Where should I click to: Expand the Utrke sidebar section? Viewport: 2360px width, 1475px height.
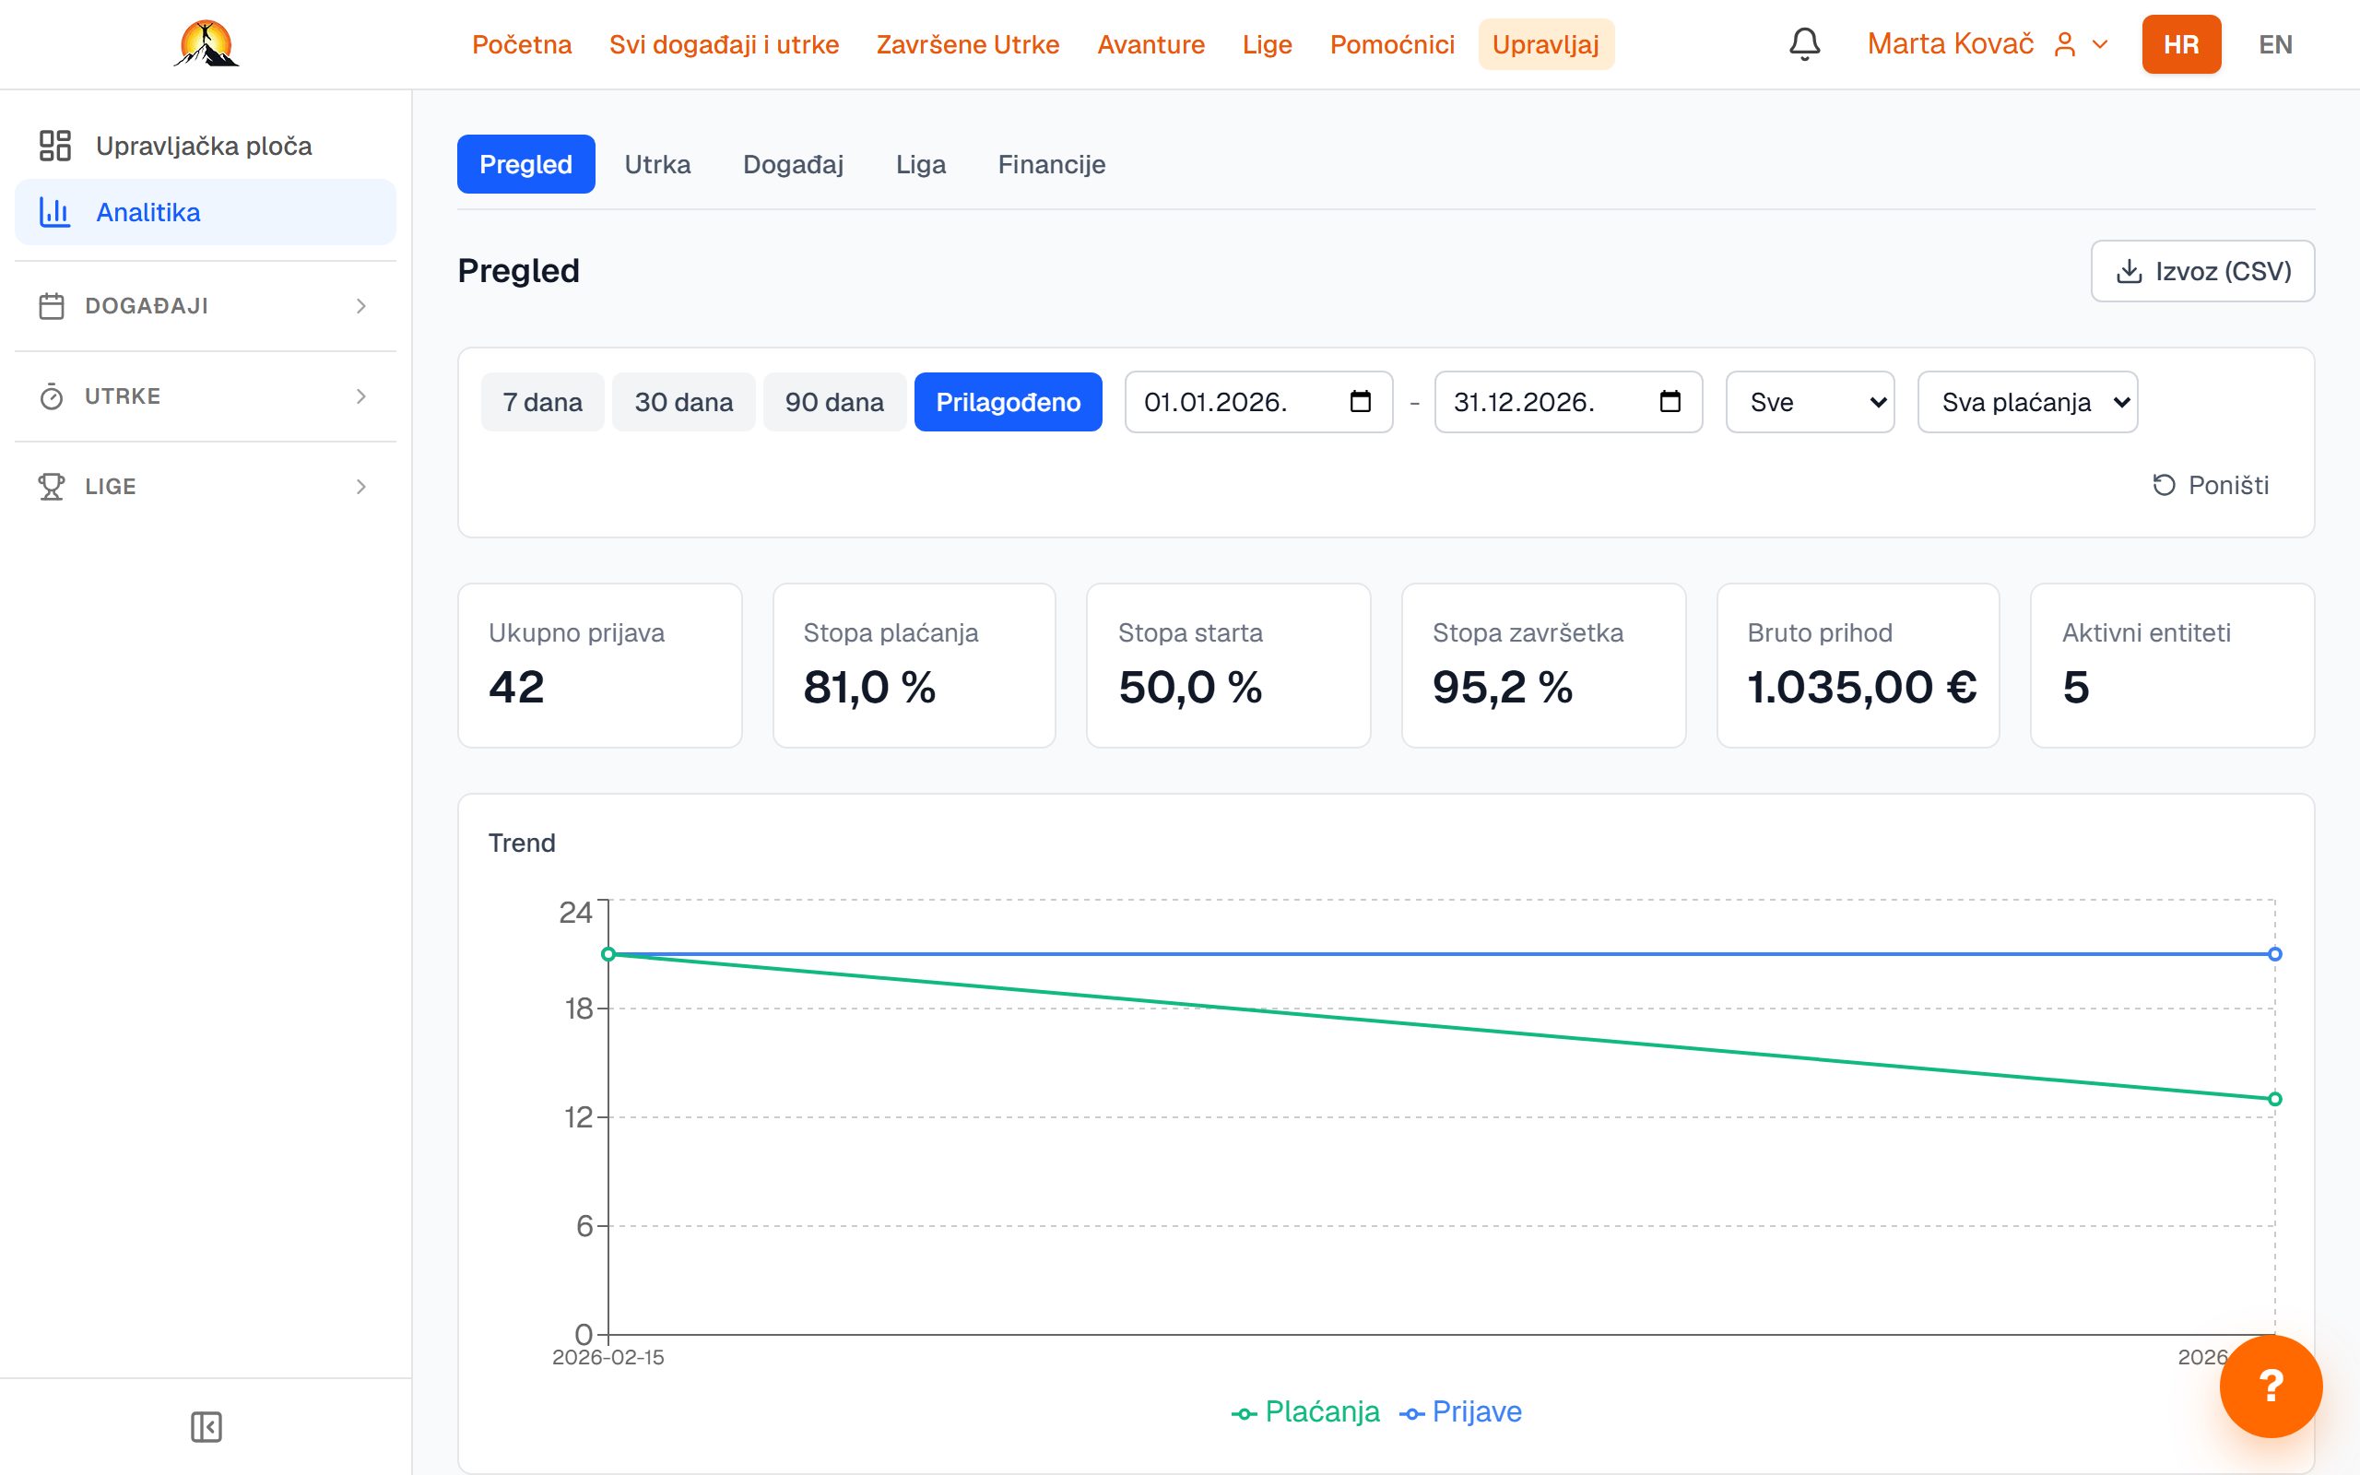[x=206, y=397]
